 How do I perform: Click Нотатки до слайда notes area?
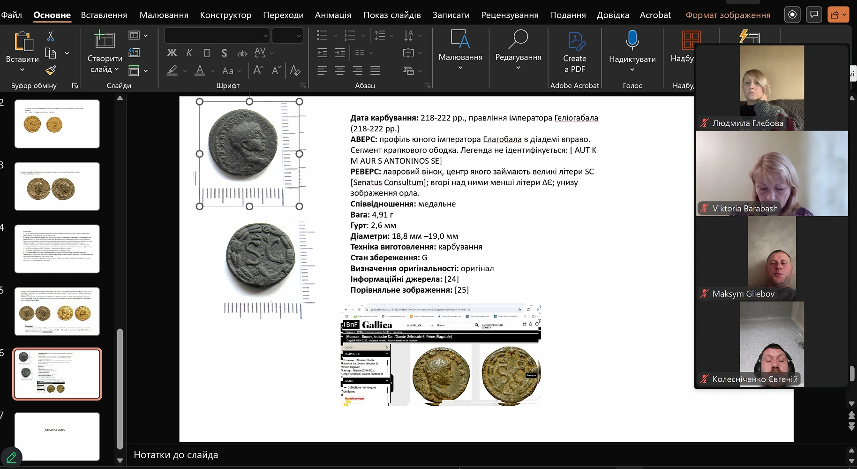click(x=176, y=455)
